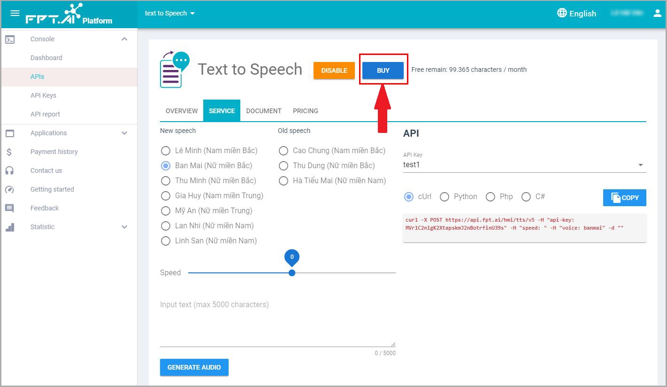This screenshot has height=387, width=667.
Task: Collapse the Console section chevron
Action: (x=124, y=39)
